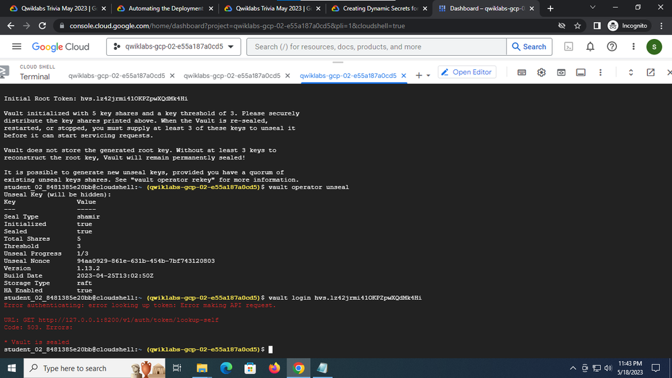Open Task View on taskbar
This screenshot has height=378, width=672.
[x=177, y=368]
